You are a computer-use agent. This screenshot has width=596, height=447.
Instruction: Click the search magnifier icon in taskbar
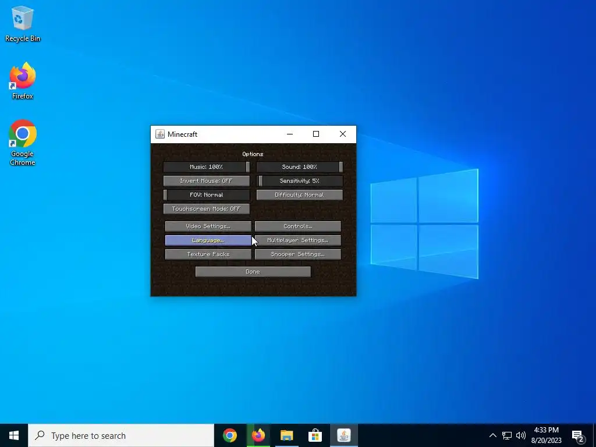[x=40, y=435]
